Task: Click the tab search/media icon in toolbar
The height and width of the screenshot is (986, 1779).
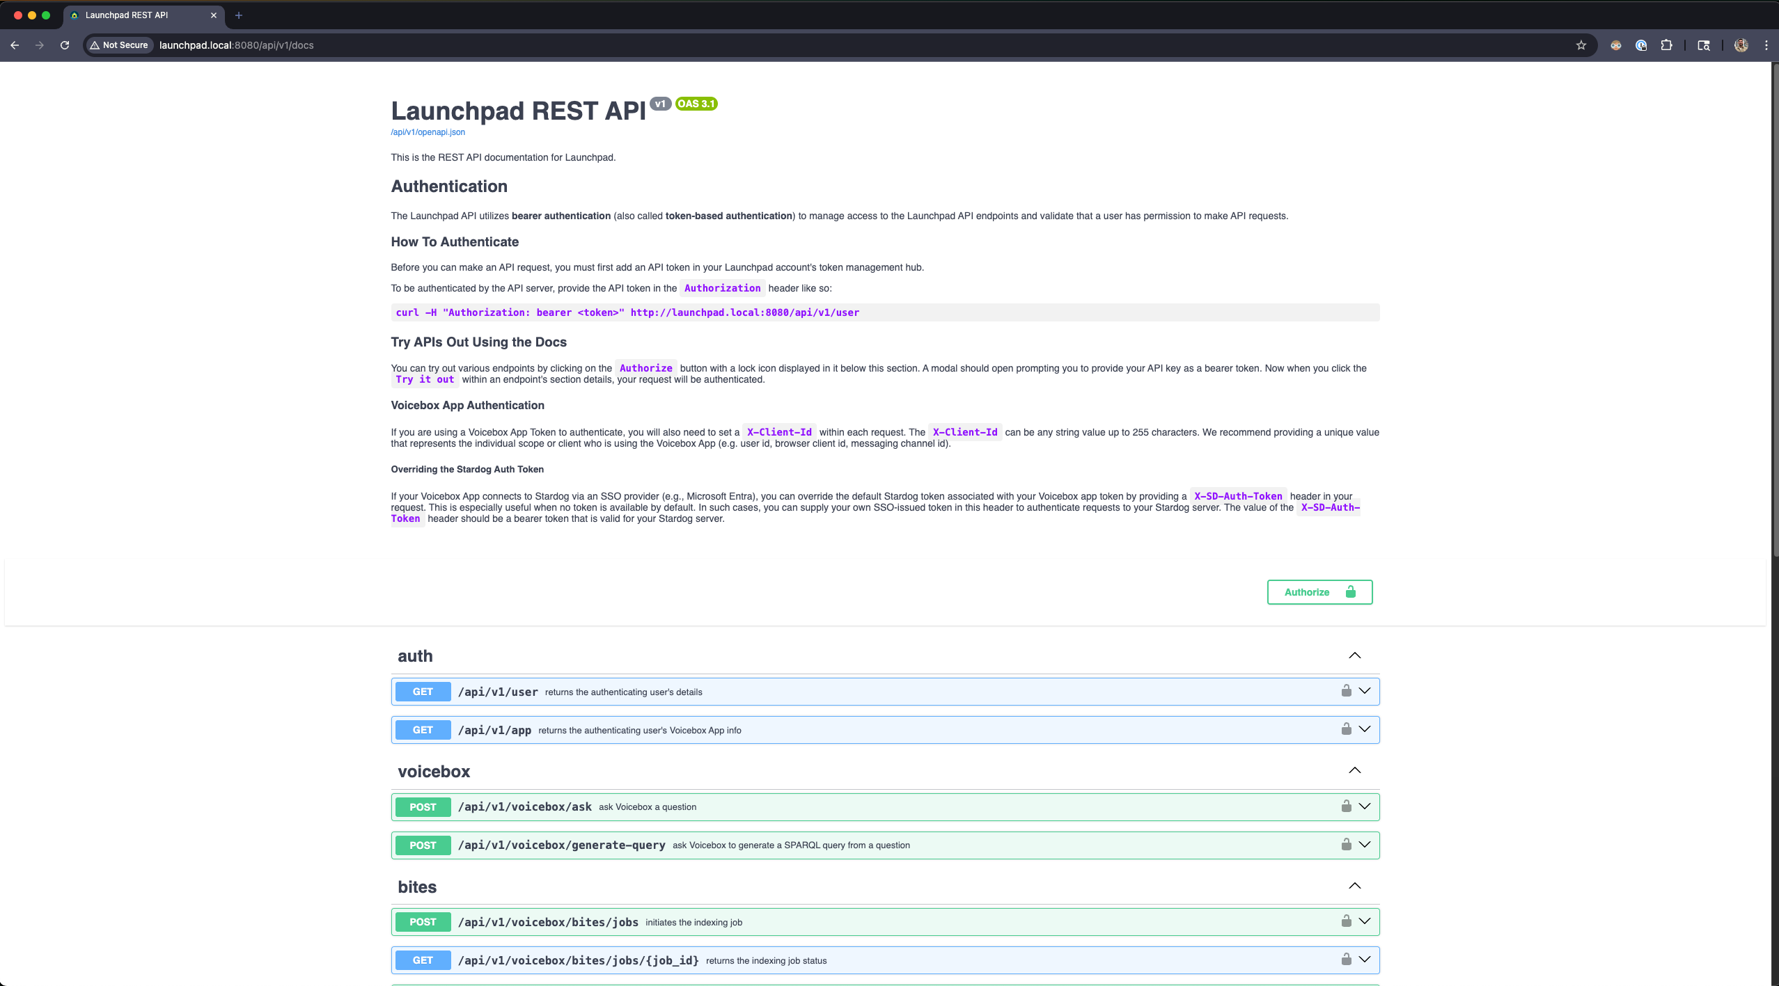Action: (1703, 45)
